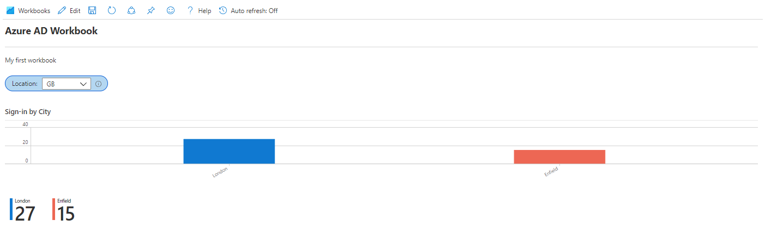This screenshot has height=226, width=765.
Task: Pin the workbook using the pushpin icon
Action: (150, 10)
